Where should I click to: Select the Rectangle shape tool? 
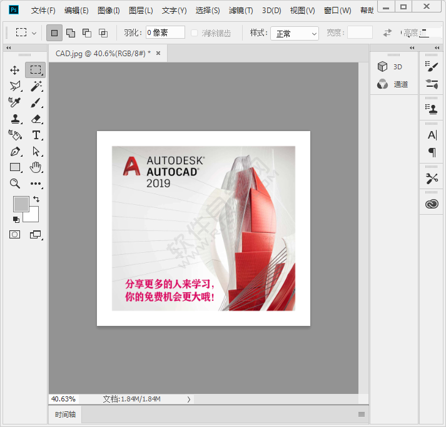pos(15,167)
